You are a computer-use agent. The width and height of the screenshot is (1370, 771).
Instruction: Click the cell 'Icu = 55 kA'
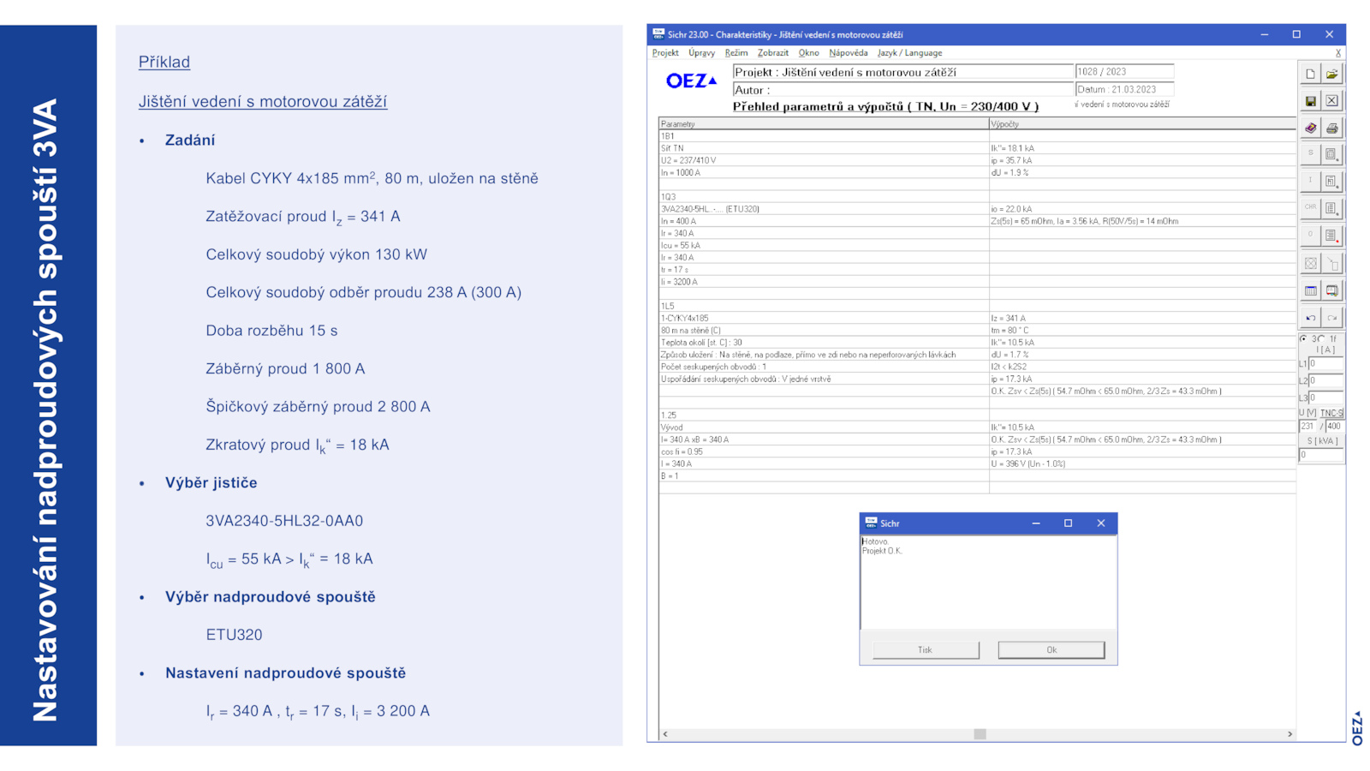[x=824, y=245]
